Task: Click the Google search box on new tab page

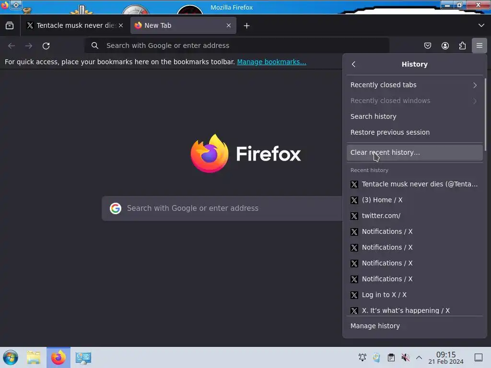Action: (222, 208)
